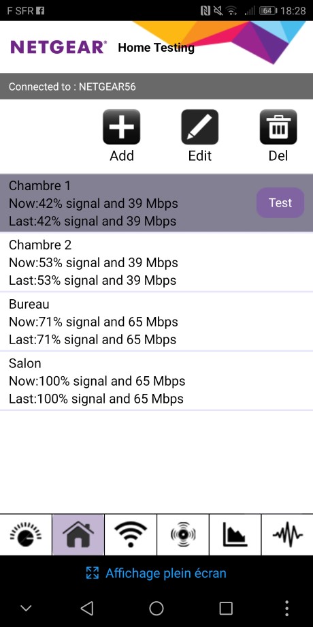This screenshot has width=313, height=627.
Task: Tap the Add location plus icon
Action: pyautogui.click(x=121, y=127)
